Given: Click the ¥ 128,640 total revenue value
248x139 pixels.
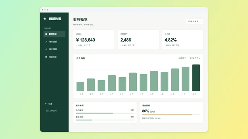Looking at the screenshot, I should (85, 40).
